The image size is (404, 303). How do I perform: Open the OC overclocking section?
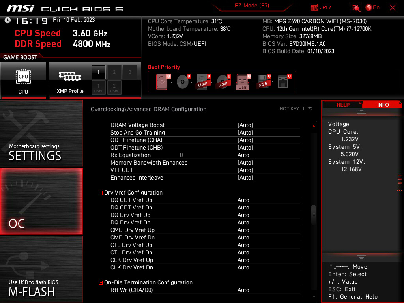(41, 202)
